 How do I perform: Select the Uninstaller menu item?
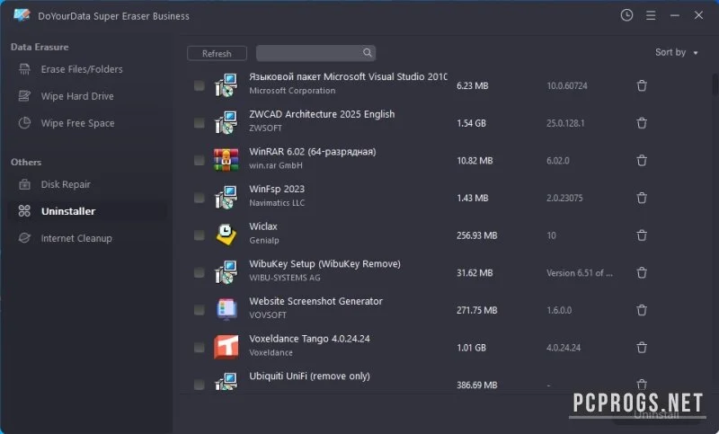pyautogui.click(x=86, y=211)
